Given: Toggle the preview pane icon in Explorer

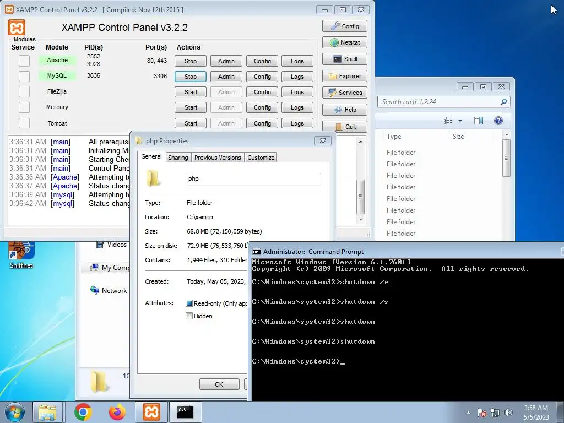Looking at the screenshot, I should click(x=479, y=121).
